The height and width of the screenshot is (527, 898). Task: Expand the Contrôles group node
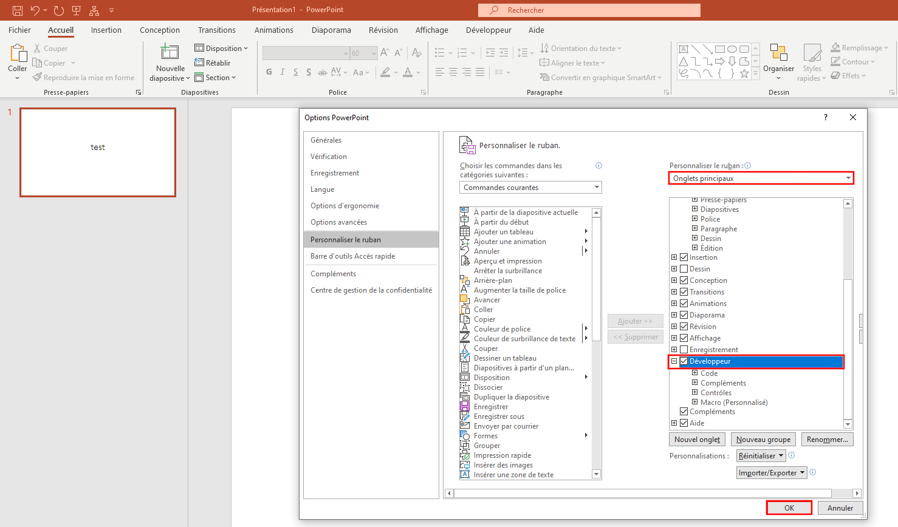pyautogui.click(x=695, y=392)
